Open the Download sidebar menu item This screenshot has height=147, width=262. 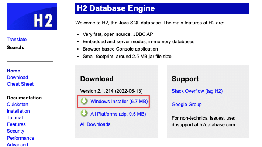[17, 78]
